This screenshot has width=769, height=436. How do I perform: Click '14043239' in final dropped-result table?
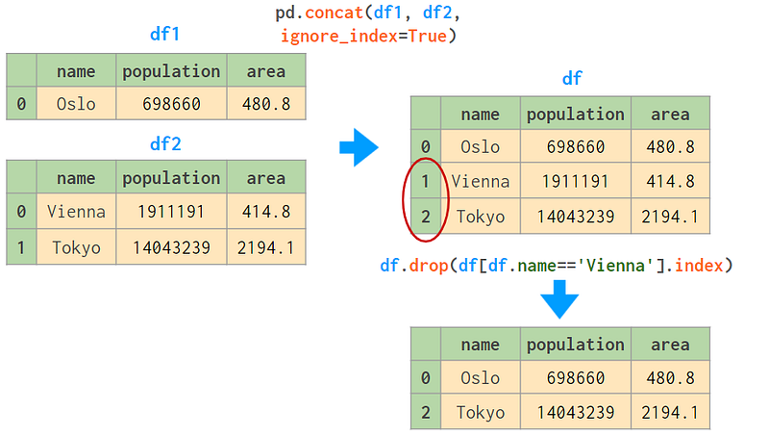click(576, 411)
